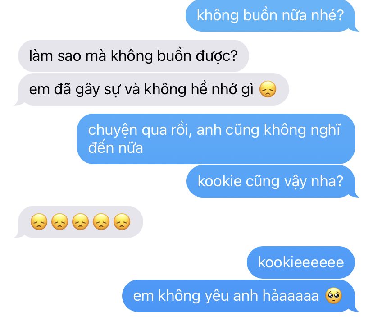
Task: Select the 'kookieeeeee' message bubble
Action: pos(301,262)
